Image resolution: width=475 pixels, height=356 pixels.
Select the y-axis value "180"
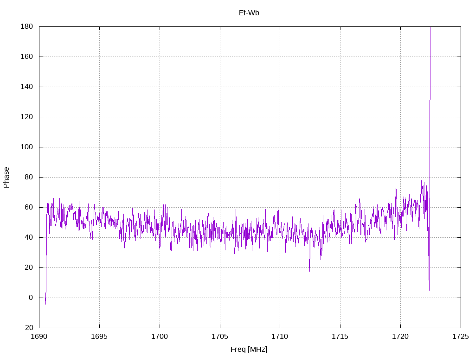point(26,26)
